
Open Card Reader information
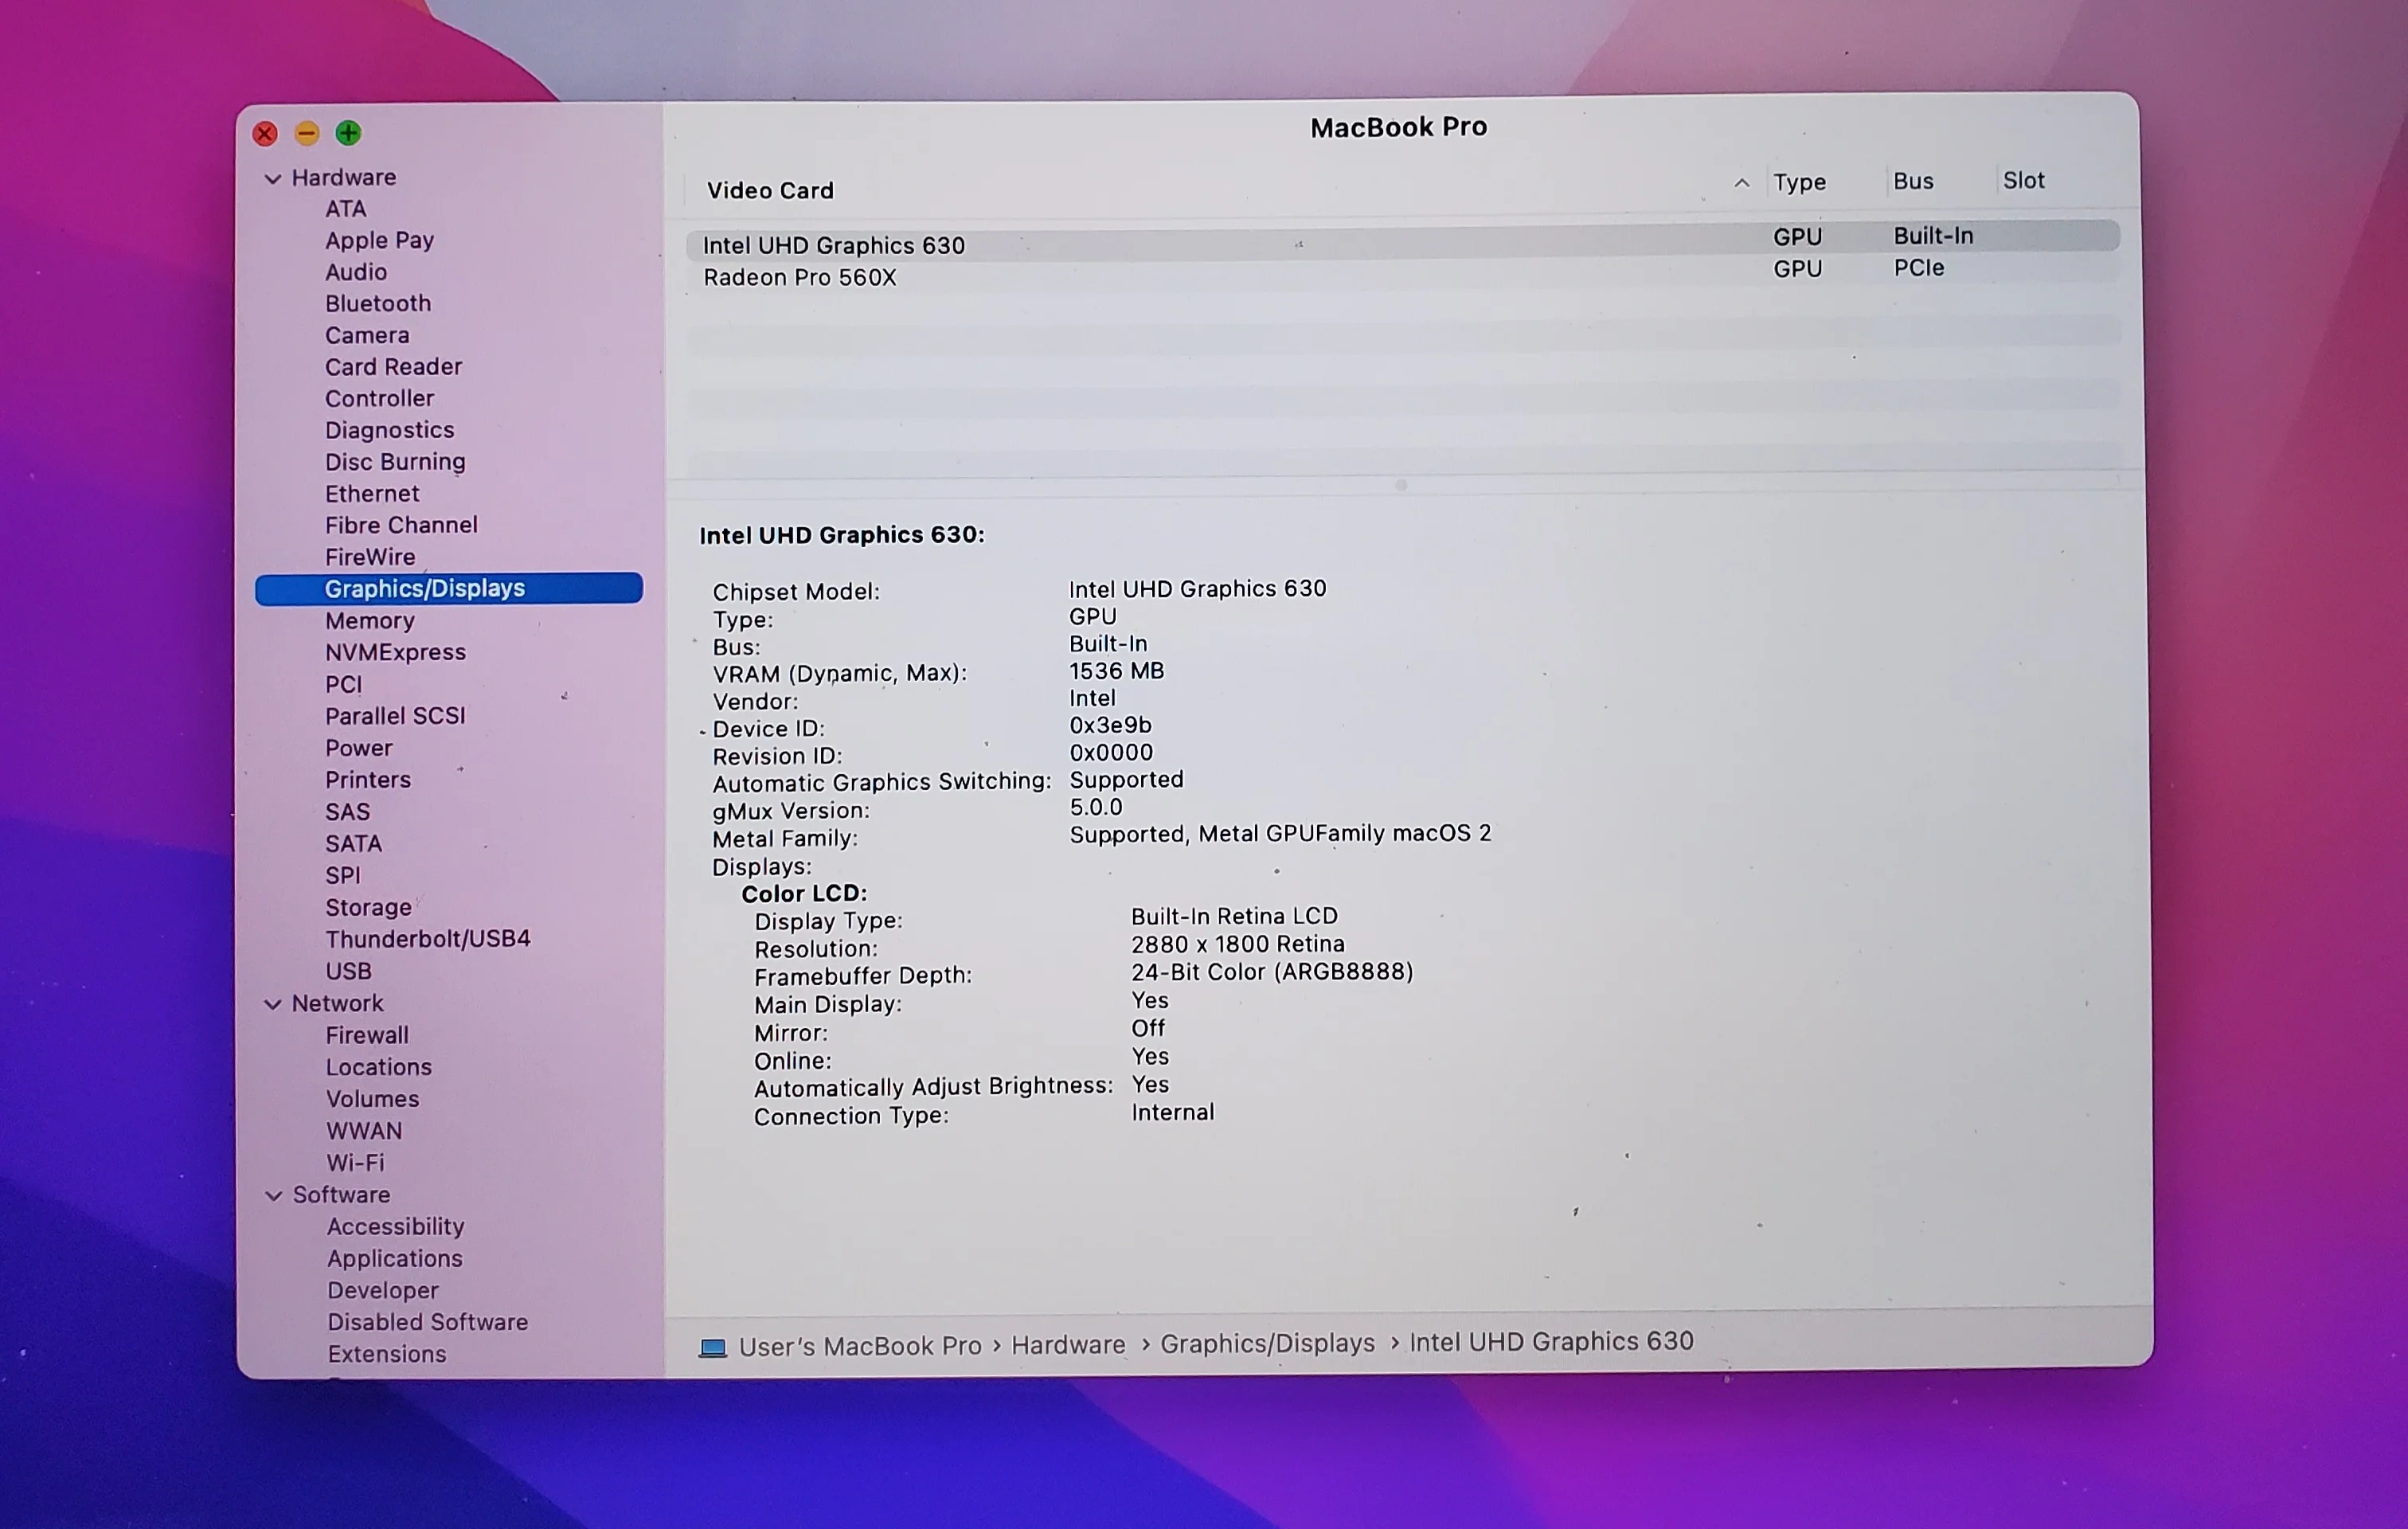pos(393,367)
